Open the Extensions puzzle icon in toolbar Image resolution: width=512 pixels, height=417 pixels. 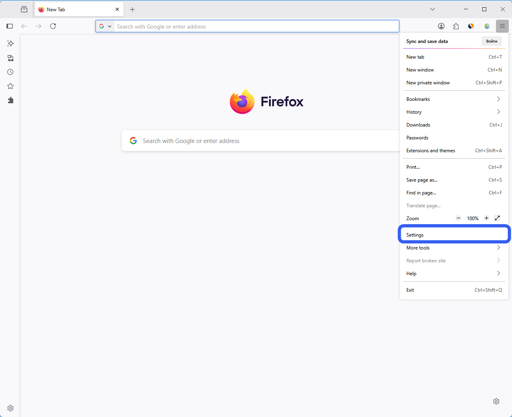coord(456,26)
